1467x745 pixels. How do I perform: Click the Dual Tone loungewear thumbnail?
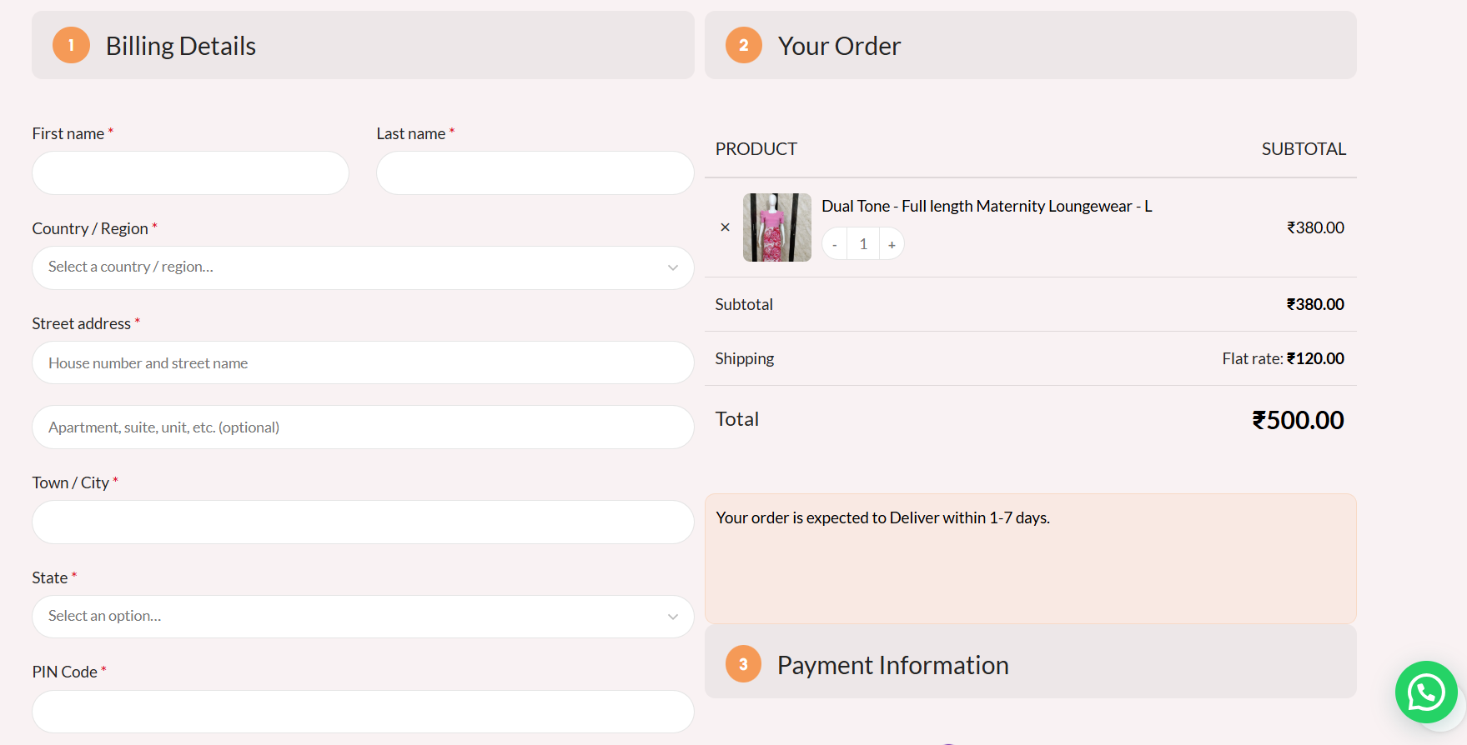(776, 227)
